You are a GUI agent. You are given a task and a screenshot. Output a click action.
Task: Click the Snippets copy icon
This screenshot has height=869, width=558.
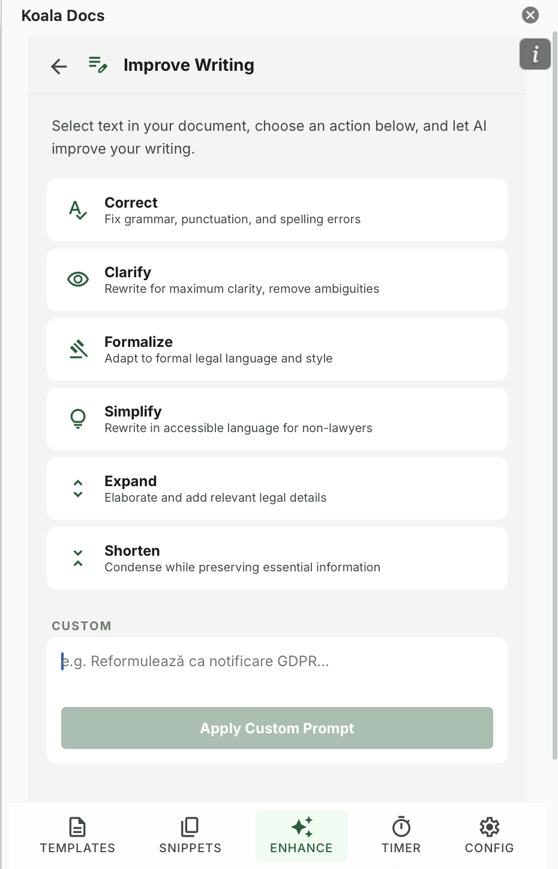pyautogui.click(x=190, y=827)
